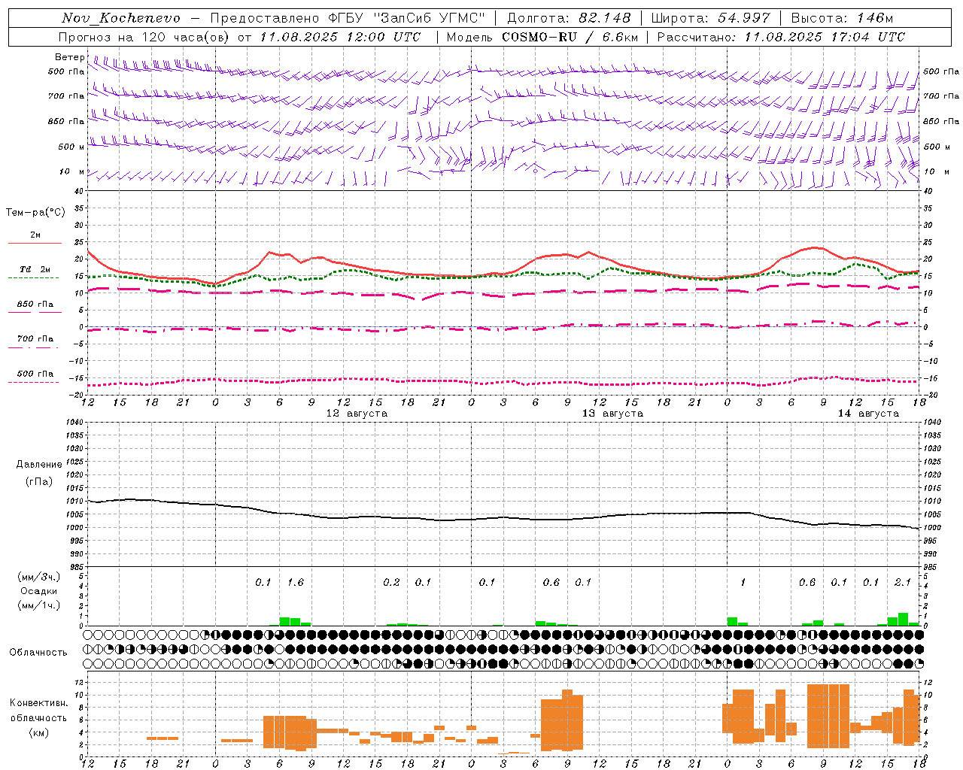Click the "Высота: 146м" header value
Image resolution: width=963 pixels, height=770 pixels.
pos(843,18)
